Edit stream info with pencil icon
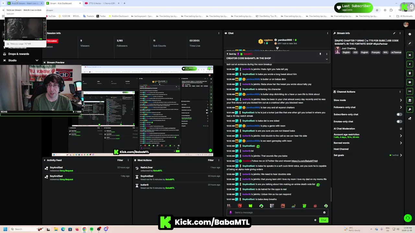Image resolution: width=415 pixels, height=233 pixels. coord(394,33)
